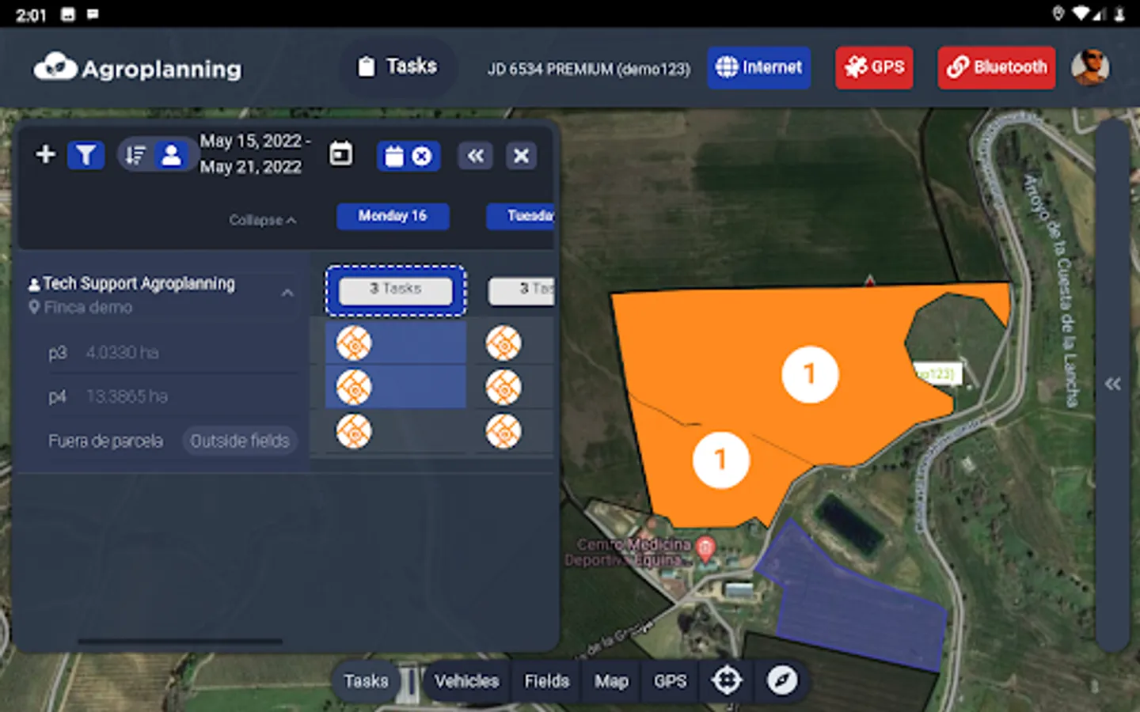Switch to the Vehicles bottom tab
Viewport: 1140px width, 712px height.
coord(467,681)
